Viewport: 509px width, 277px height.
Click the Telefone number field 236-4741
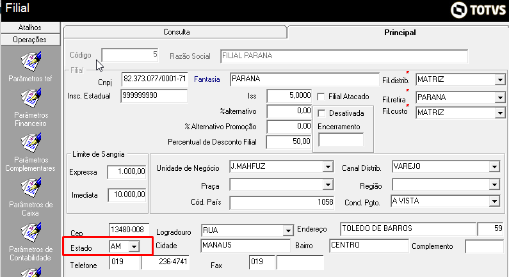[x=165, y=262]
